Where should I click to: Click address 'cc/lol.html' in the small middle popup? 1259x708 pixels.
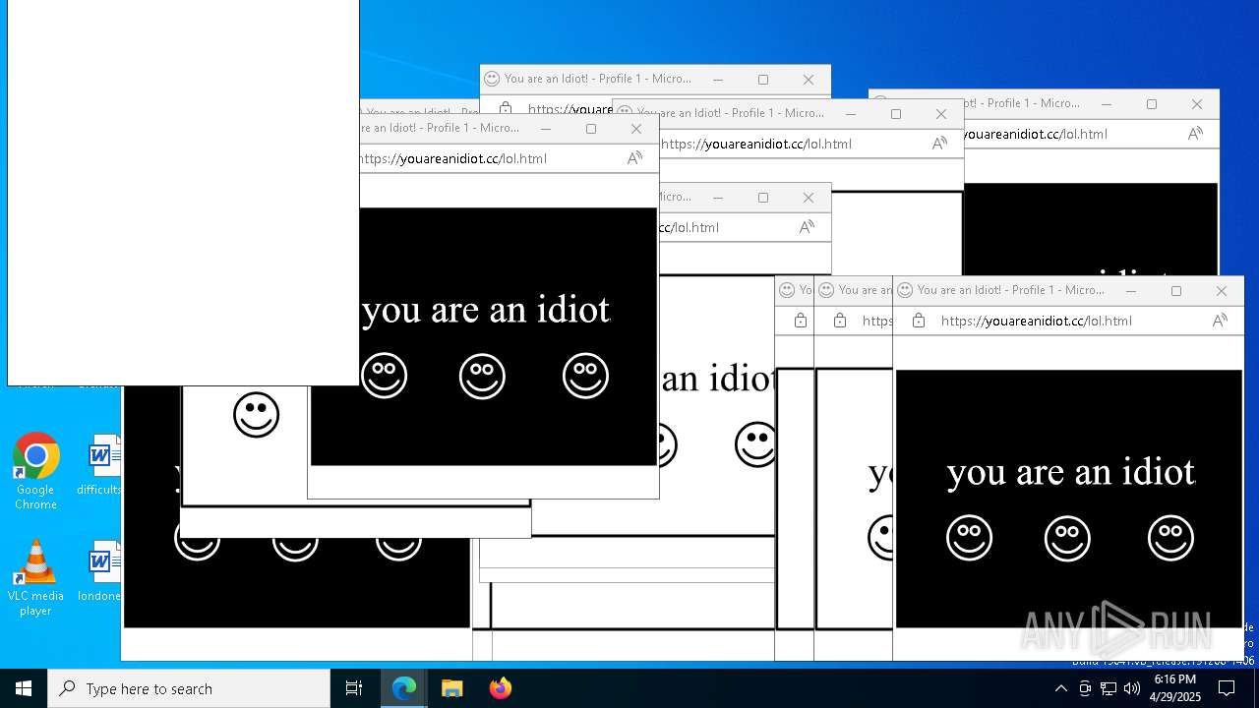689,227
